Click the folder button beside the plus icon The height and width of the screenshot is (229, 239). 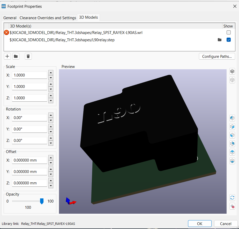(16, 57)
